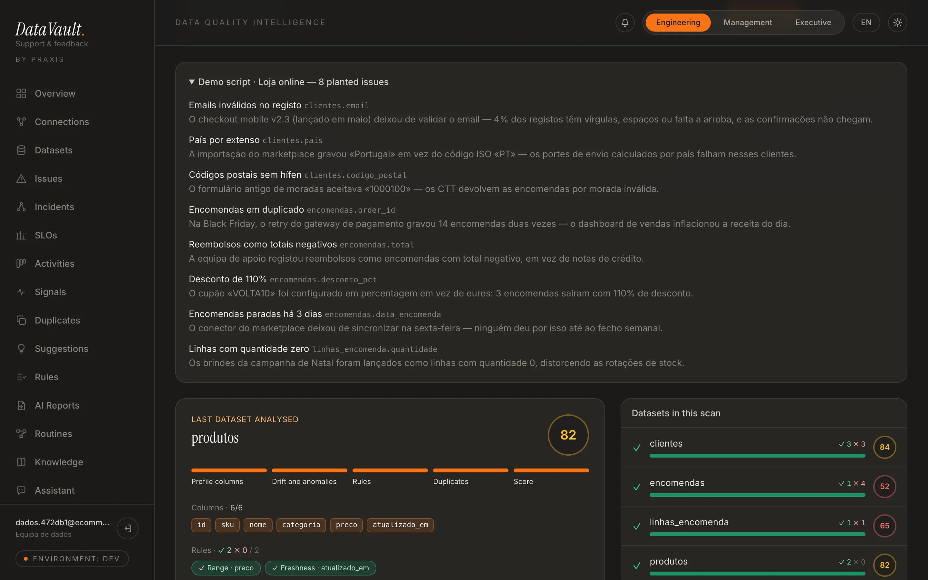
Task: Click the Activities board icon
Action: tap(21, 264)
